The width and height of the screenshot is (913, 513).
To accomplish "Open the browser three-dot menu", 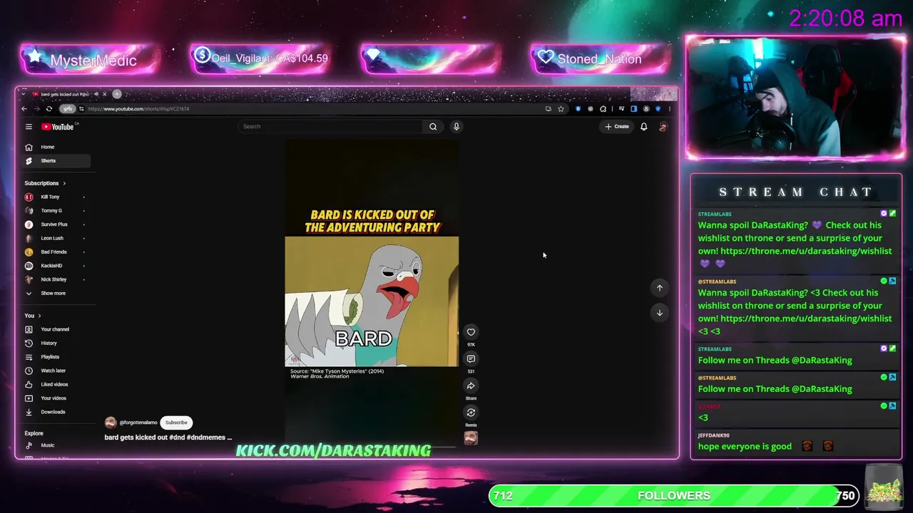I will click(x=669, y=109).
